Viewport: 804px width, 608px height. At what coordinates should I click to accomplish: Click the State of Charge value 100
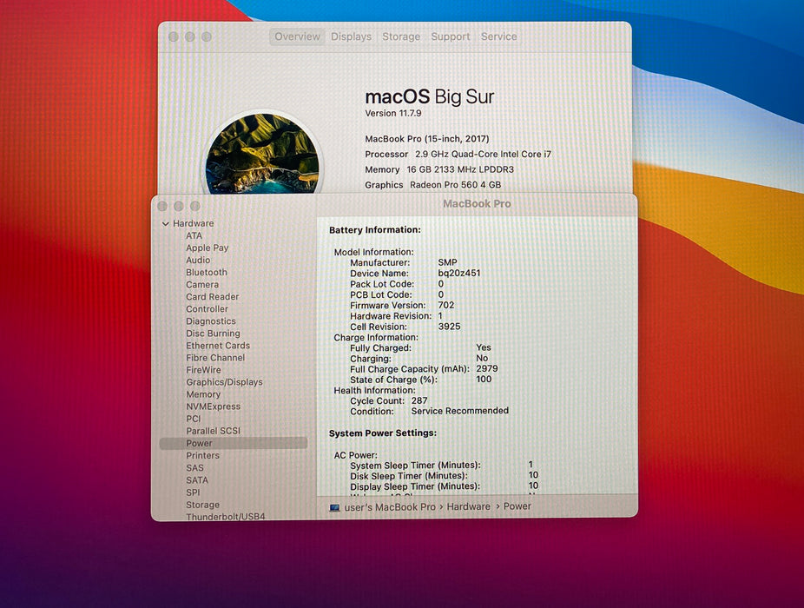(x=484, y=380)
